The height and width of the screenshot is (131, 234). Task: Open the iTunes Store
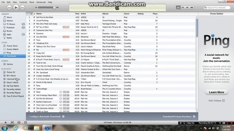(x=12, y=46)
